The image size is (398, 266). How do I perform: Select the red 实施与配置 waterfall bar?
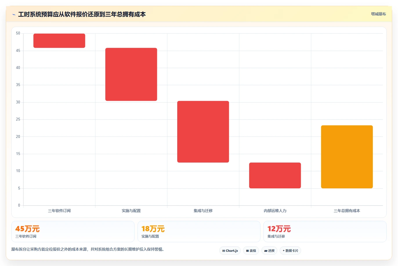[x=131, y=74]
